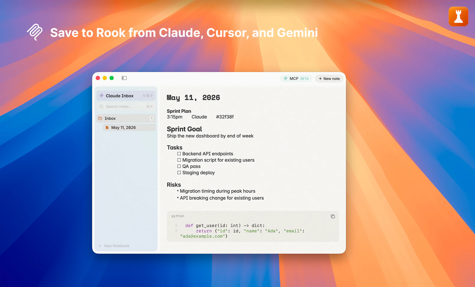Screen dimensions: 475x287
Task: Create a note with New note button
Action: (x=329, y=79)
